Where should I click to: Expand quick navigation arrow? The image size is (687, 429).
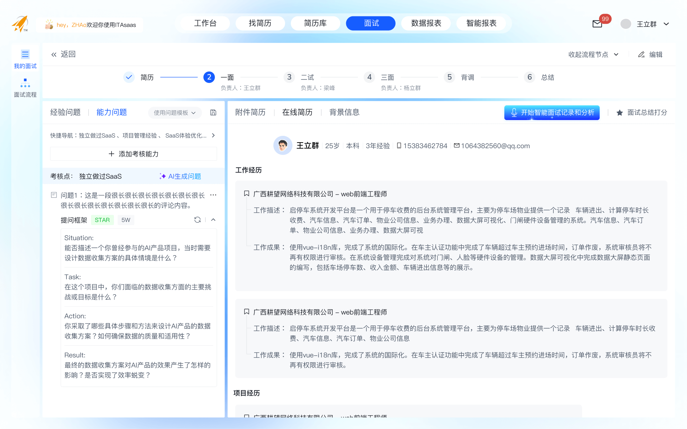pos(213,136)
